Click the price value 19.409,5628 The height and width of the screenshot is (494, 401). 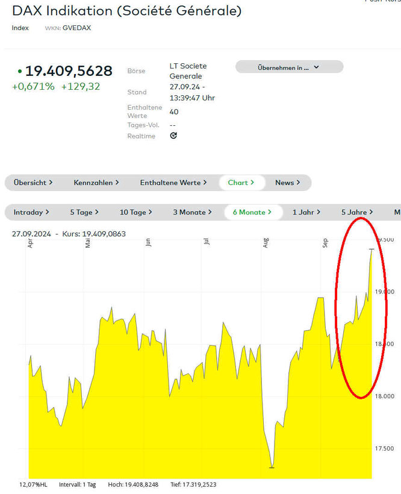(69, 71)
